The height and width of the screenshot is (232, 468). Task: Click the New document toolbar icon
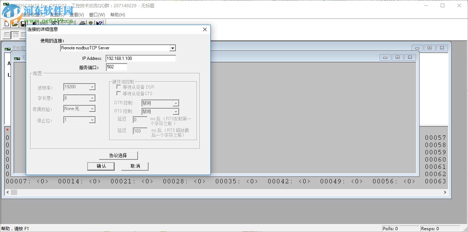click(7, 24)
